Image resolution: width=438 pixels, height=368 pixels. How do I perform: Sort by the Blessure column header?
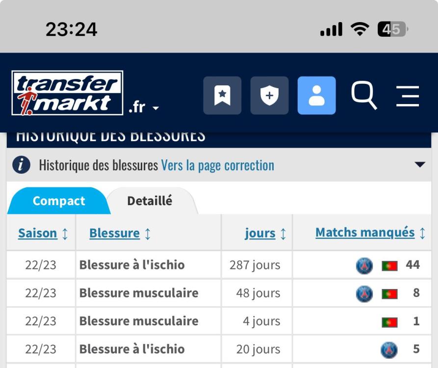114,233
